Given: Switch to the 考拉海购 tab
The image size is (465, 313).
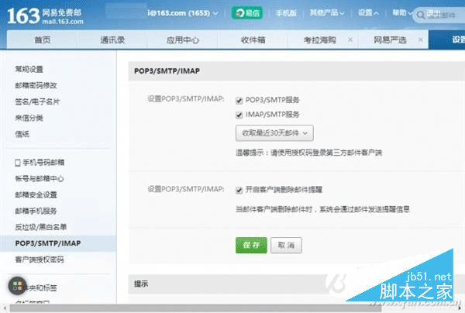Looking at the screenshot, I should click(319, 40).
